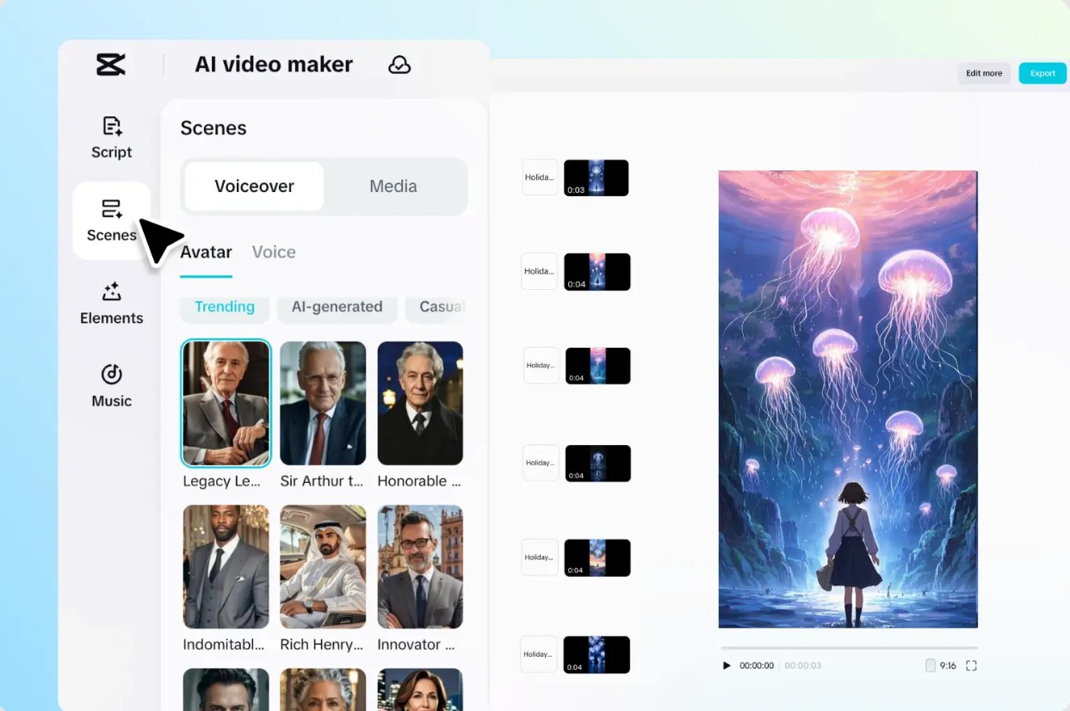
Task: Enter fullscreen preview mode icon
Action: 971,665
